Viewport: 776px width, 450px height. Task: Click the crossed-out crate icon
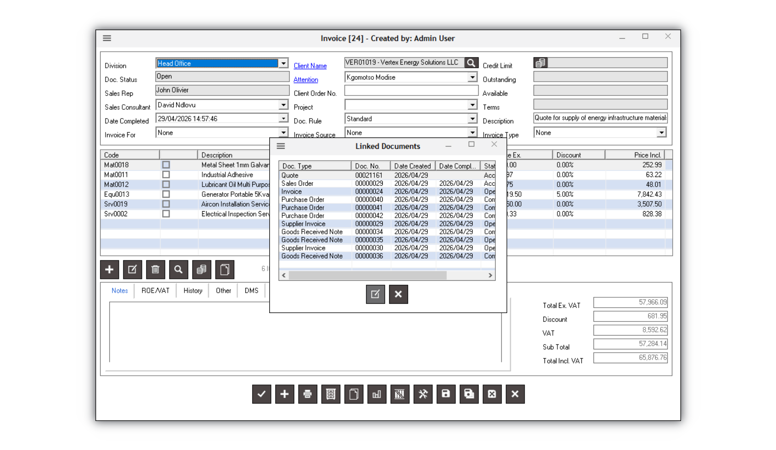pos(400,394)
